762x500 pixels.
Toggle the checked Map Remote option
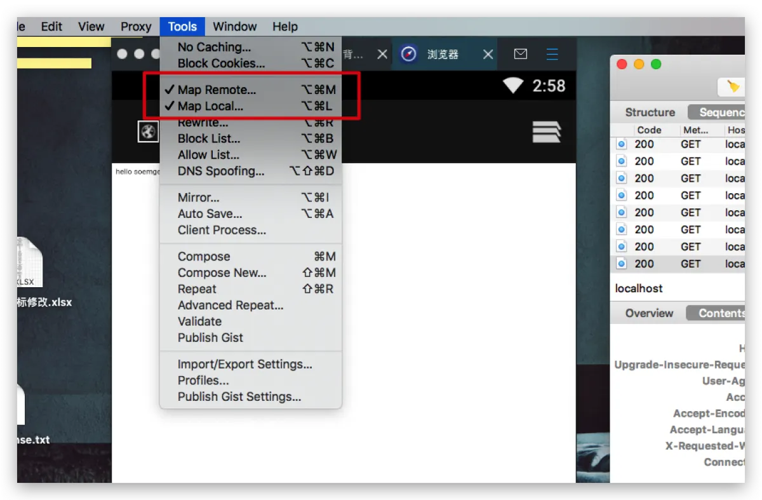pos(217,90)
